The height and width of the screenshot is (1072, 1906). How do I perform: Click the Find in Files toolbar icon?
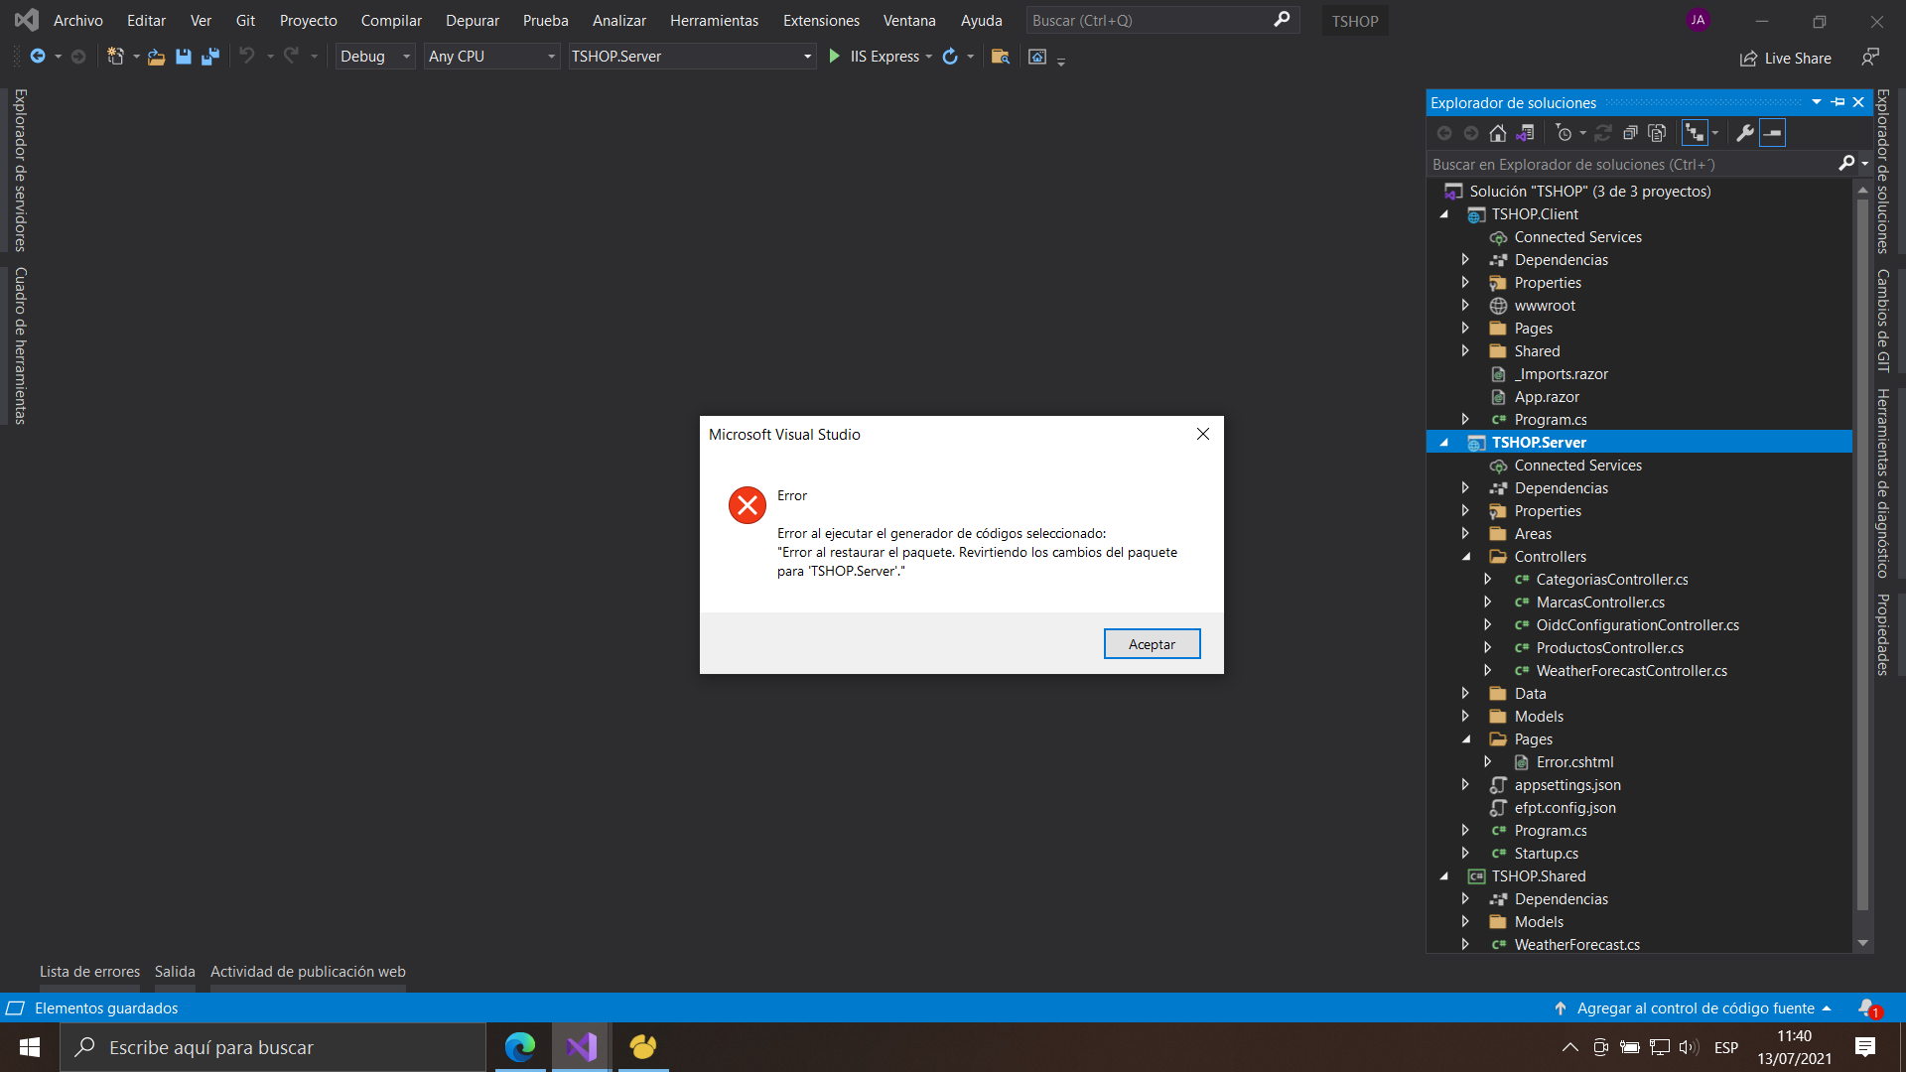coord(1001,57)
